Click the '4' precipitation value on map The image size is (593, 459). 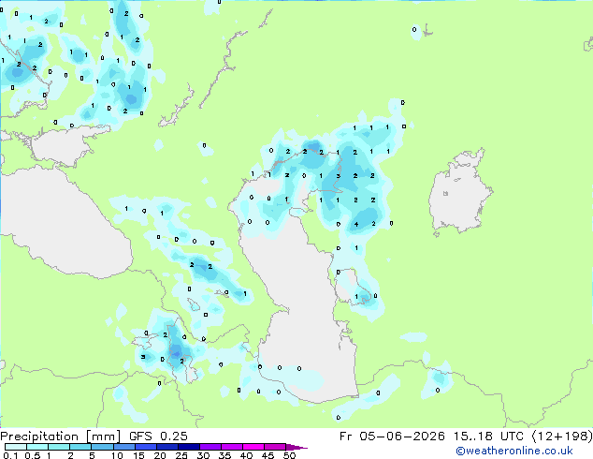[x=356, y=224]
